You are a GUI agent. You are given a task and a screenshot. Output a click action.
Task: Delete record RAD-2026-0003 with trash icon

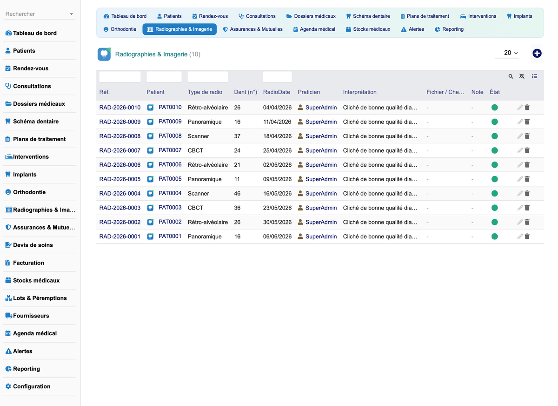point(527,208)
